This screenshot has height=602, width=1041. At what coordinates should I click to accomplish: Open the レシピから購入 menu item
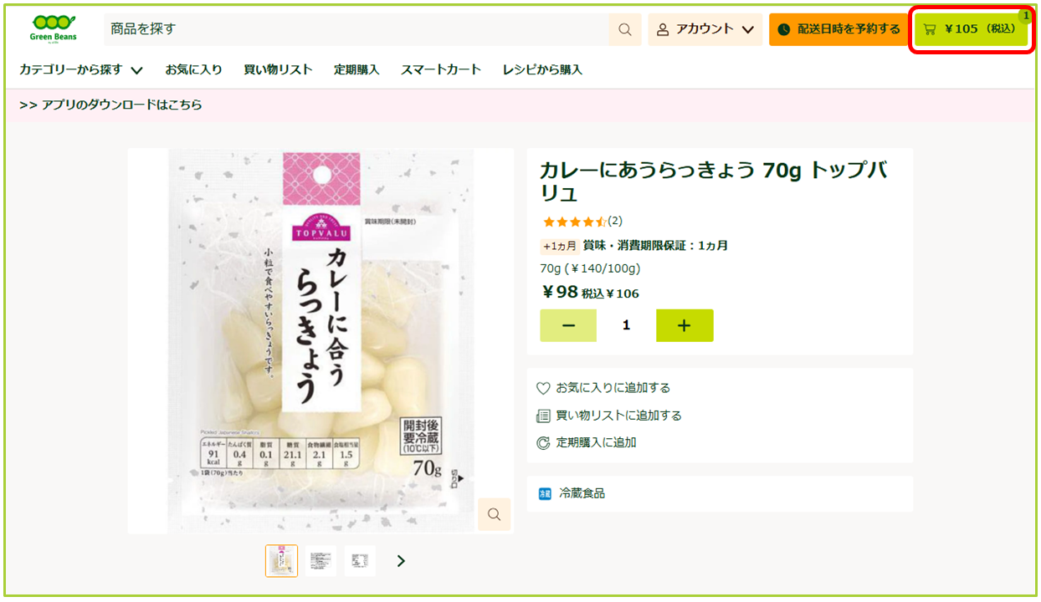point(542,69)
